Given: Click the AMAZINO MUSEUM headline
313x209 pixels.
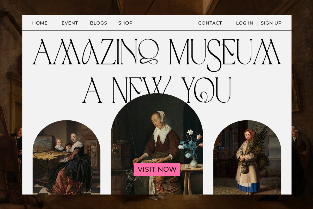Looking at the screenshot, I should tap(157, 52).
